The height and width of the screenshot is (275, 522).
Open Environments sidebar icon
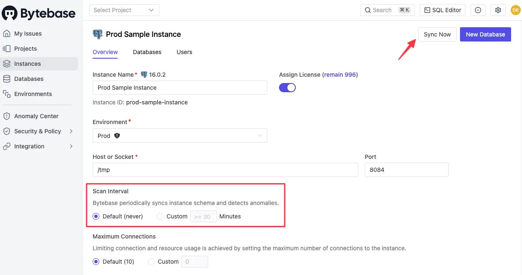point(7,94)
